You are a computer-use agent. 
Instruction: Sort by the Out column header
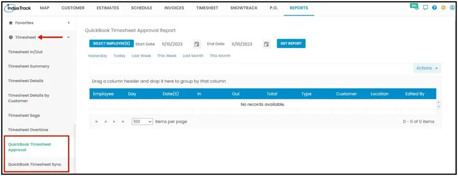point(236,94)
